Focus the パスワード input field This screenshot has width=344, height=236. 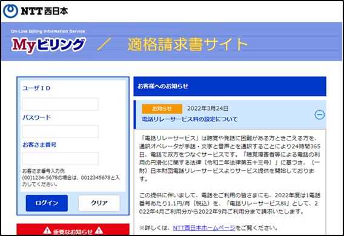[61, 131]
